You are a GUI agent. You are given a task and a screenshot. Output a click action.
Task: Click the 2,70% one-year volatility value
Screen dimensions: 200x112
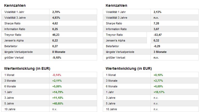point(56,12)
